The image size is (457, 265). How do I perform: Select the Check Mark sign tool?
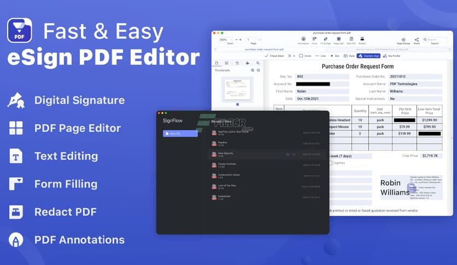point(274,56)
